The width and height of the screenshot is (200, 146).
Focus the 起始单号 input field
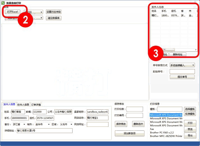(x=182, y=71)
